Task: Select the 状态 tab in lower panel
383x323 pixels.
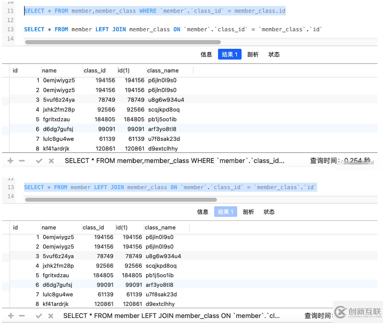Action: tap(269, 212)
